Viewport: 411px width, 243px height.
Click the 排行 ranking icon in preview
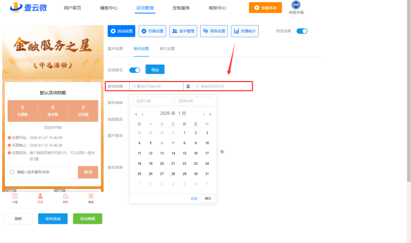click(65, 198)
